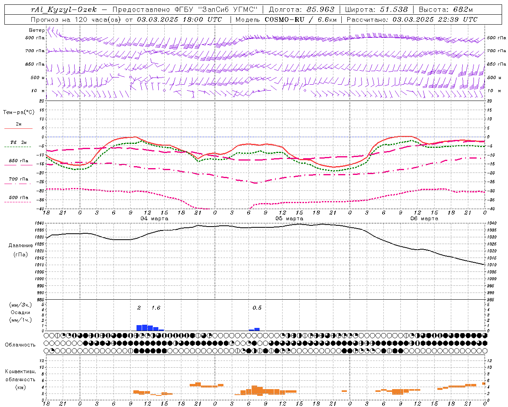
Task: Click the (мм/1ч.) precipitation unit label
Action: pos(20,320)
